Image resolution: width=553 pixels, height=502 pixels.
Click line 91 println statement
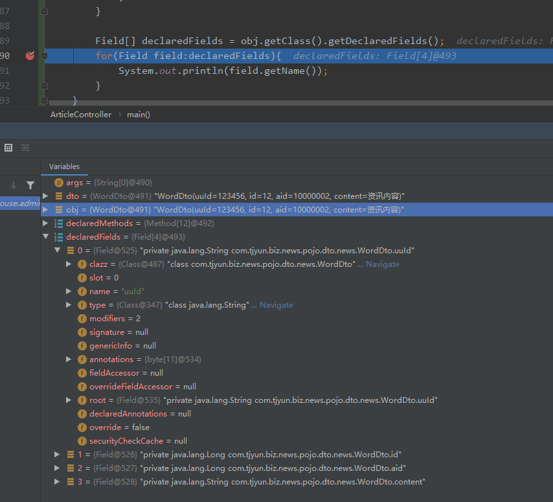[x=223, y=71]
